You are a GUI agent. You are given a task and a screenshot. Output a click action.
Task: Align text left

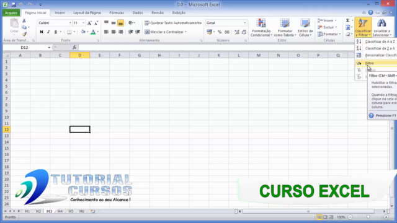(106, 32)
